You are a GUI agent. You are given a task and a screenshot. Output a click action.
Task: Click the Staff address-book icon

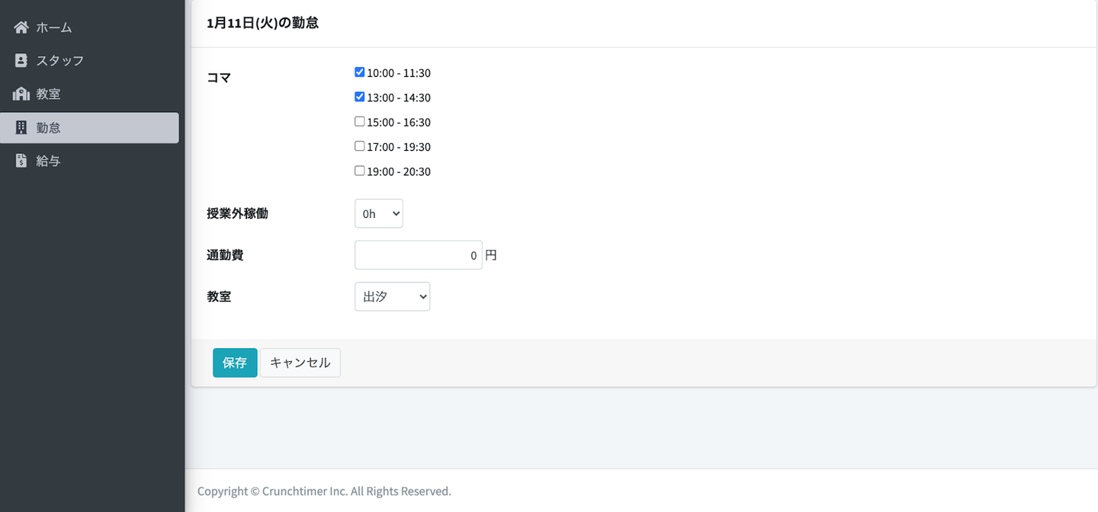point(21,61)
